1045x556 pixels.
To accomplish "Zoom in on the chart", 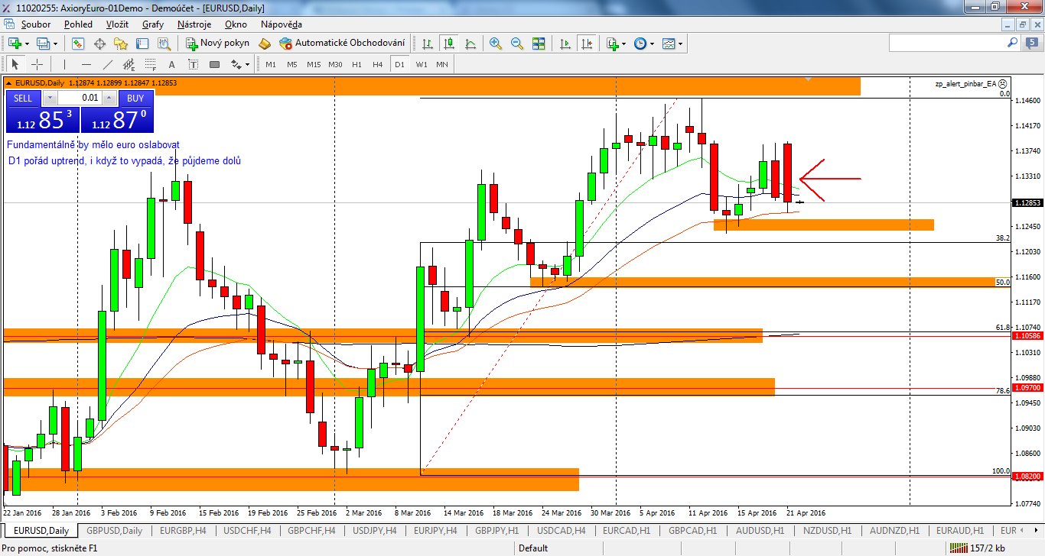I will [496, 44].
